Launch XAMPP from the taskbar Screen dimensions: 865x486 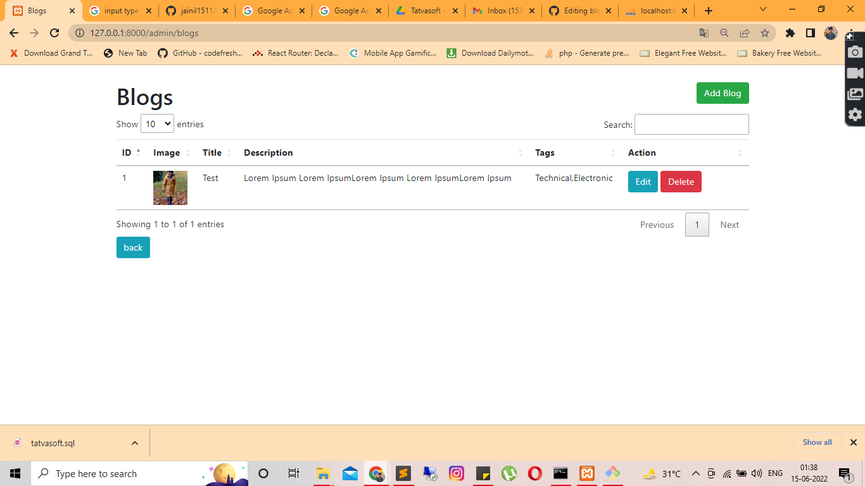click(586, 473)
